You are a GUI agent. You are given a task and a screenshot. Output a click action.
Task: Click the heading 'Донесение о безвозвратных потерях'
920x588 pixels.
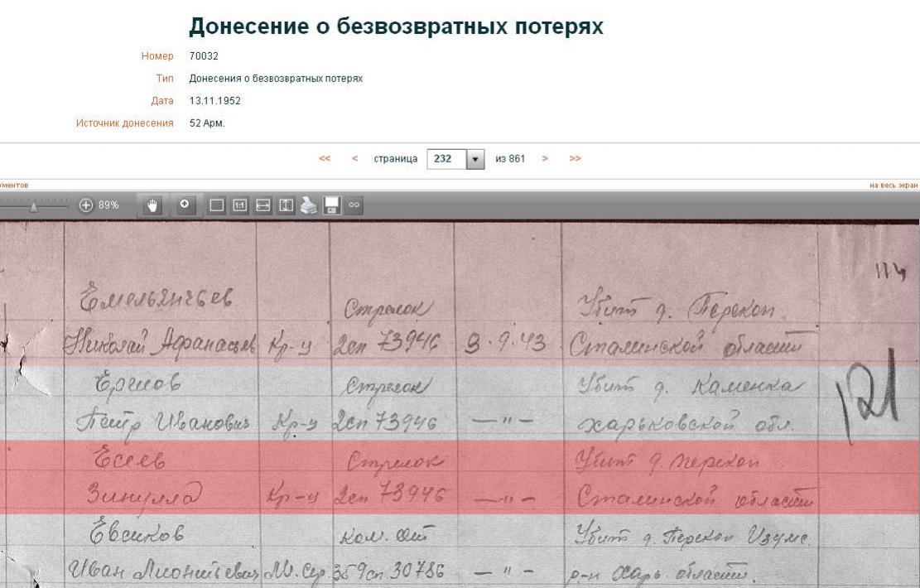(x=396, y=27)
